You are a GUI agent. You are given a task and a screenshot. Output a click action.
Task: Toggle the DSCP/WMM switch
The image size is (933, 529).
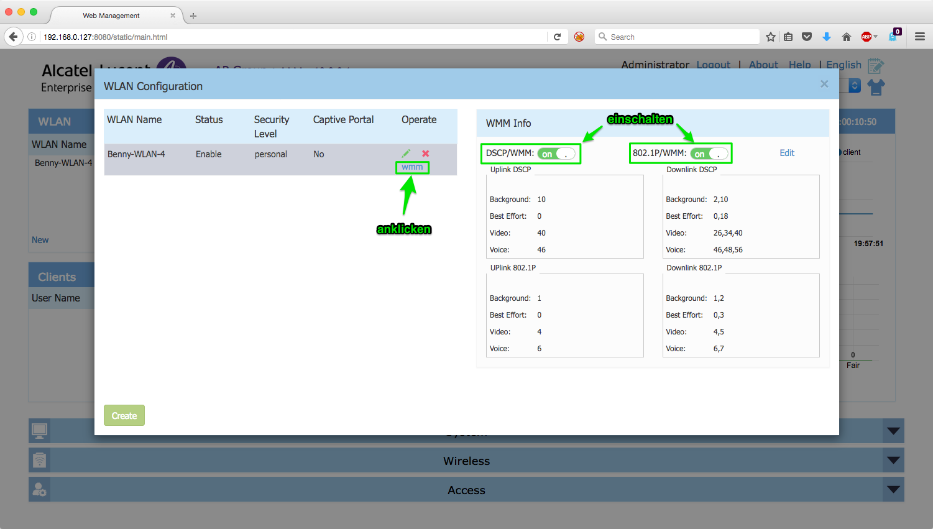click(556, 154)
